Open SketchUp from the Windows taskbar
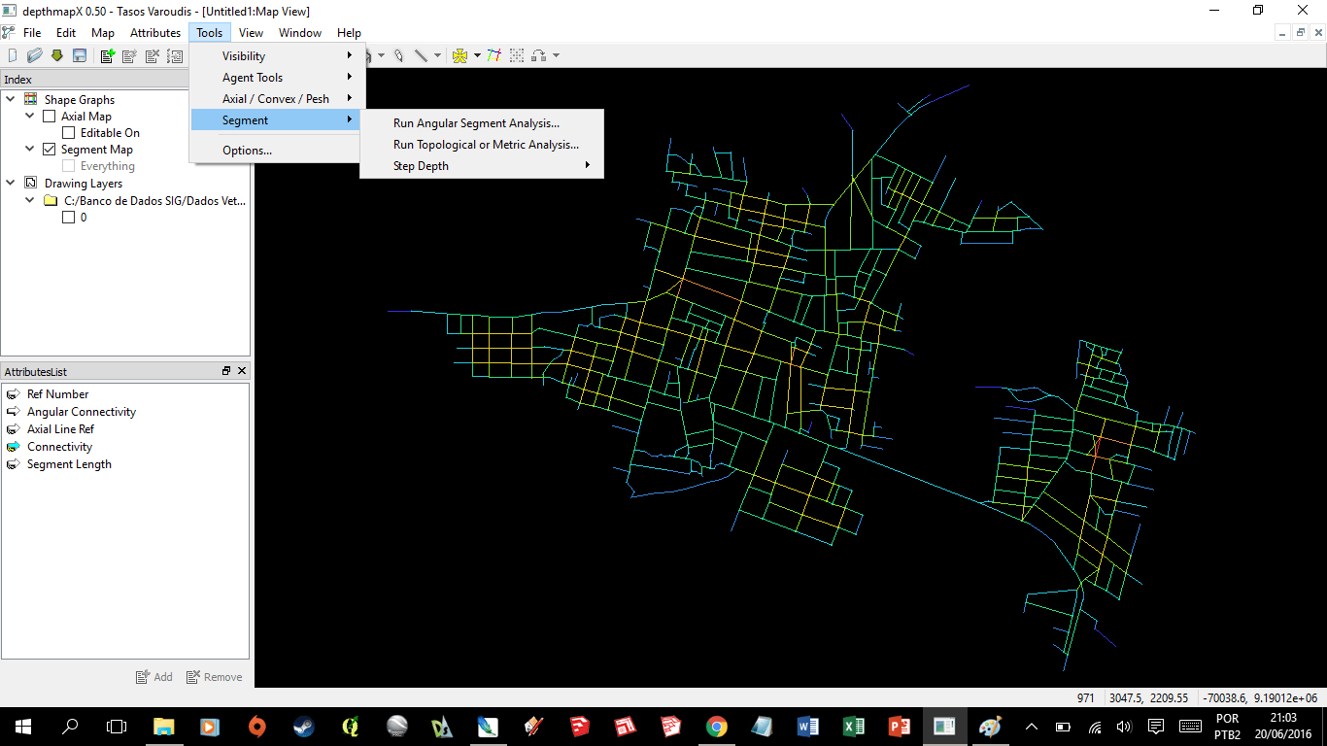This screenshot has width=1327, height=746. (579, 727)
